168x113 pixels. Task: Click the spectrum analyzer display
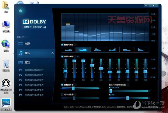coord(105,27)
